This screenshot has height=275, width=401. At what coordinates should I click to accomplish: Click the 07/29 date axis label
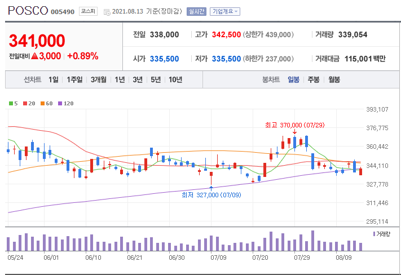pyautogui.click(x=302, y=258)
